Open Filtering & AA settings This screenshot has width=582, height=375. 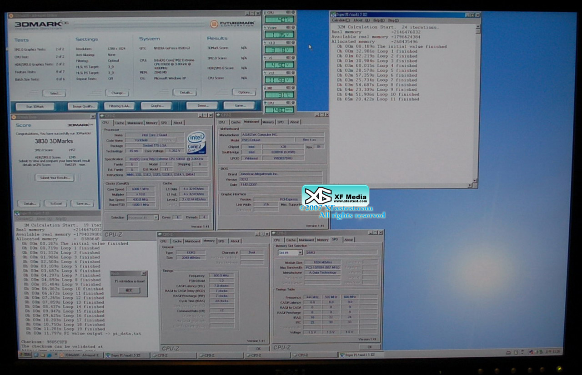(x=120, y=106)
